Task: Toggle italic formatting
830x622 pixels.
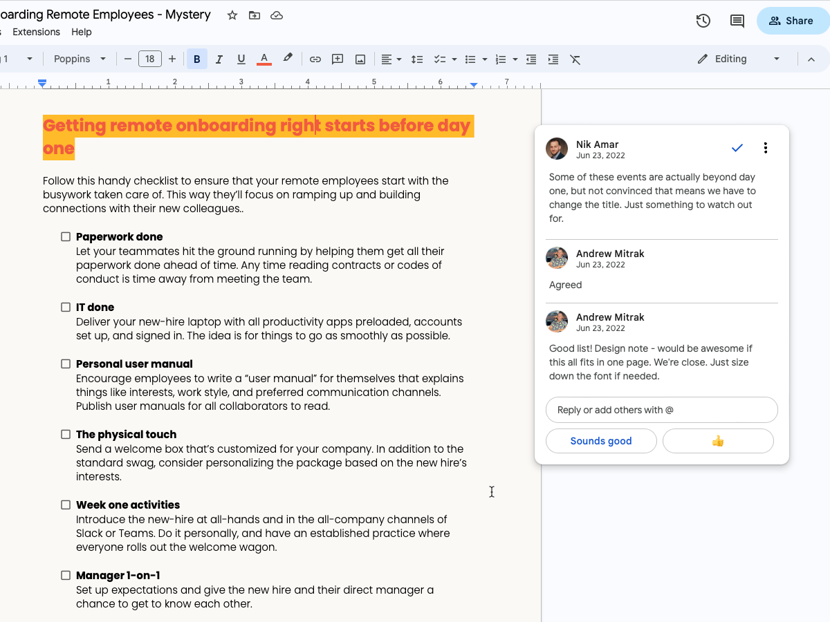Action: pos(219,59)
